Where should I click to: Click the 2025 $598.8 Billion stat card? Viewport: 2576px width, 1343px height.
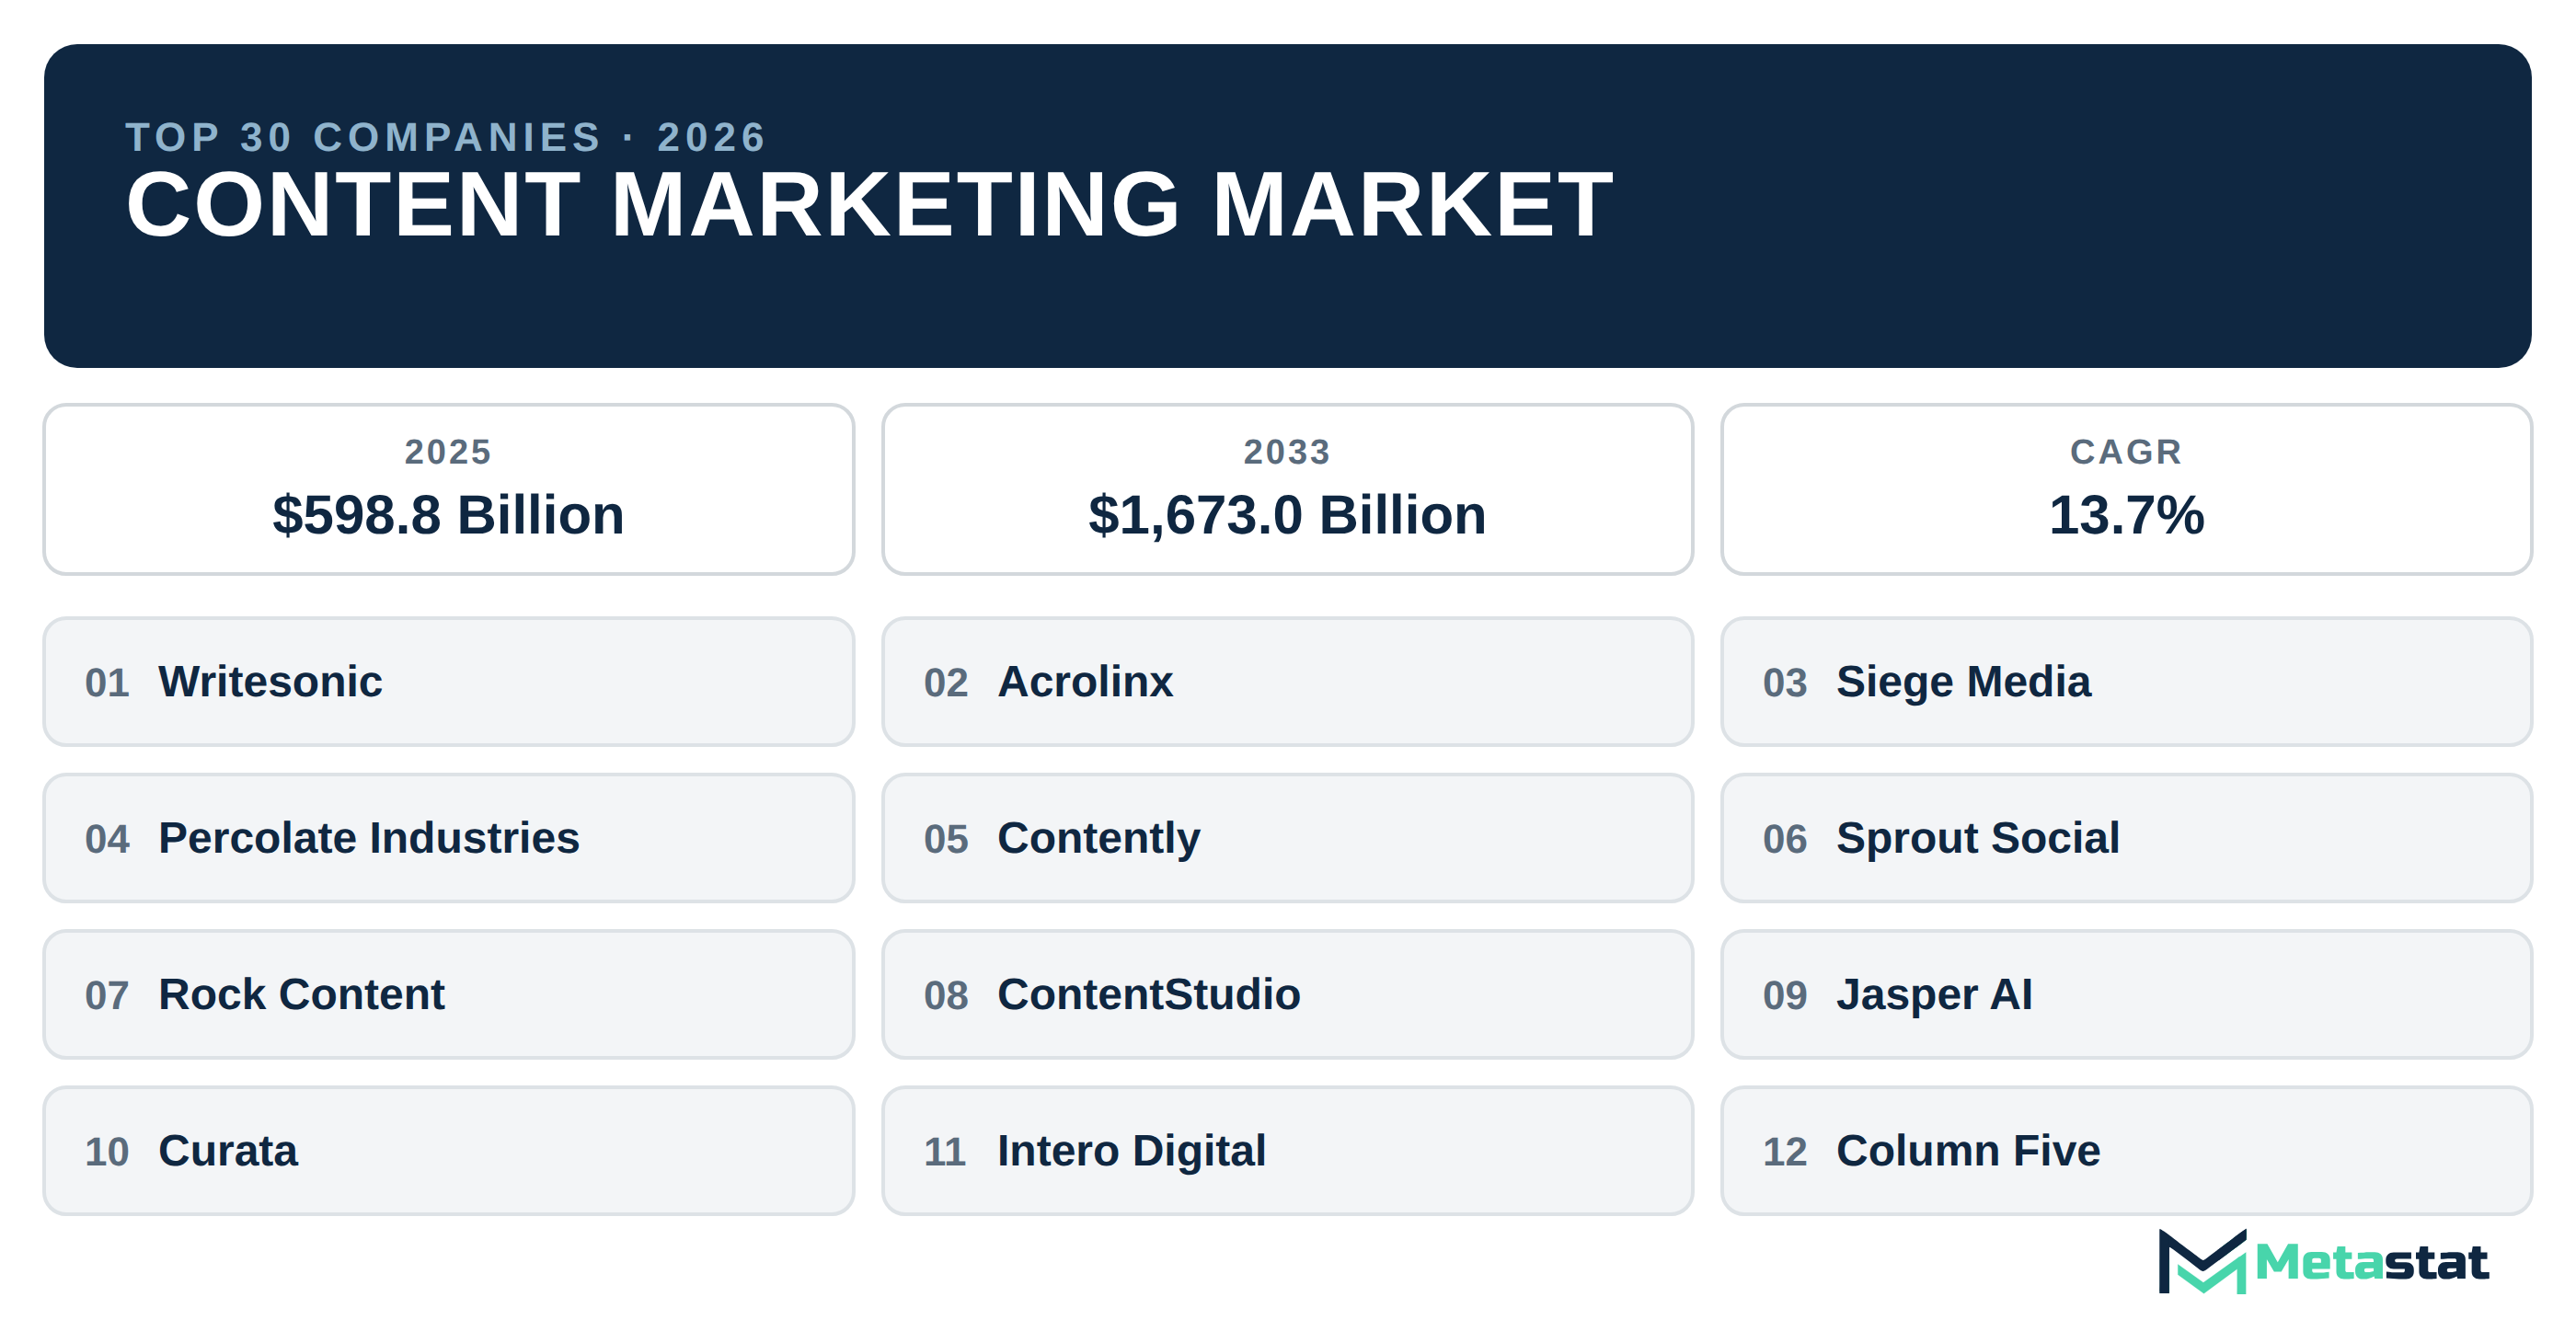[x=449, y=490]
